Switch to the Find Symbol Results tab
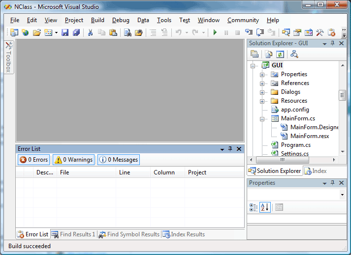 pos(129,234)
